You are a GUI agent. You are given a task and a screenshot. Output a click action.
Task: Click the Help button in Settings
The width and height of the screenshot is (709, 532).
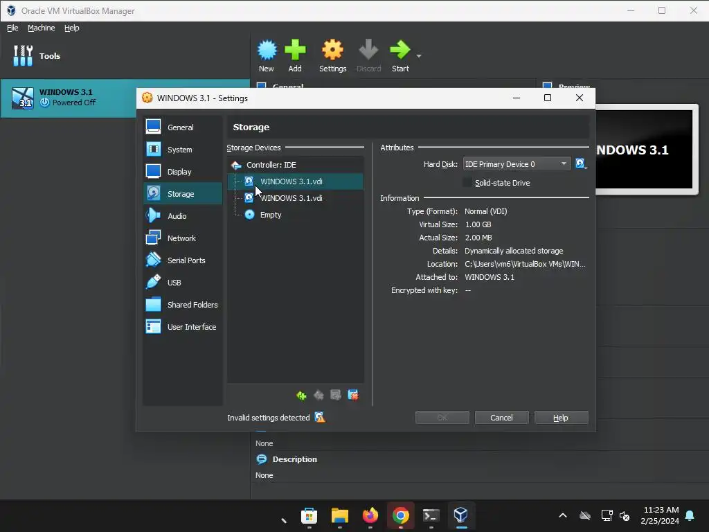tap(561, 418)
